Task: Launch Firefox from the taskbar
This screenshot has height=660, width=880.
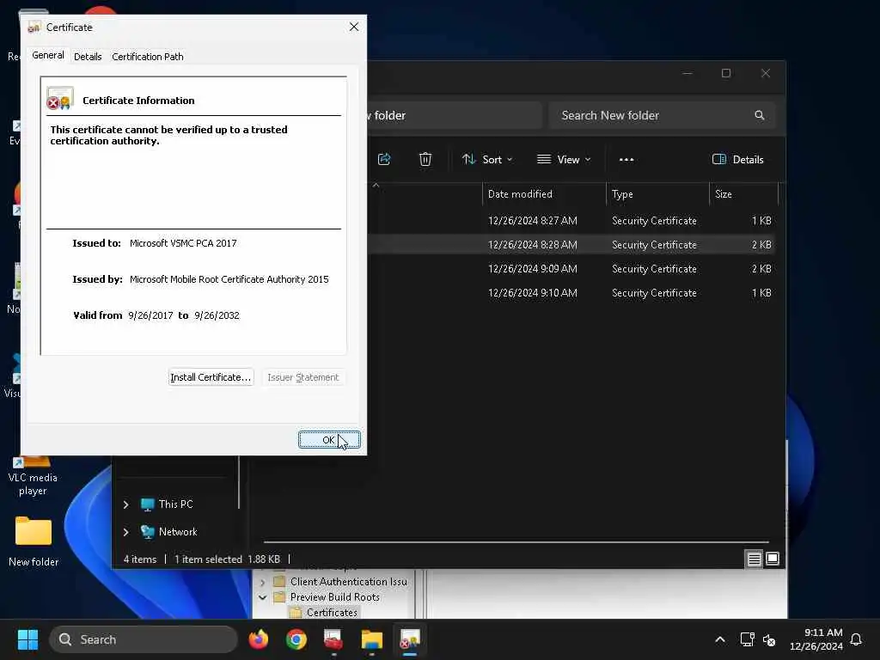Action: 258,639
